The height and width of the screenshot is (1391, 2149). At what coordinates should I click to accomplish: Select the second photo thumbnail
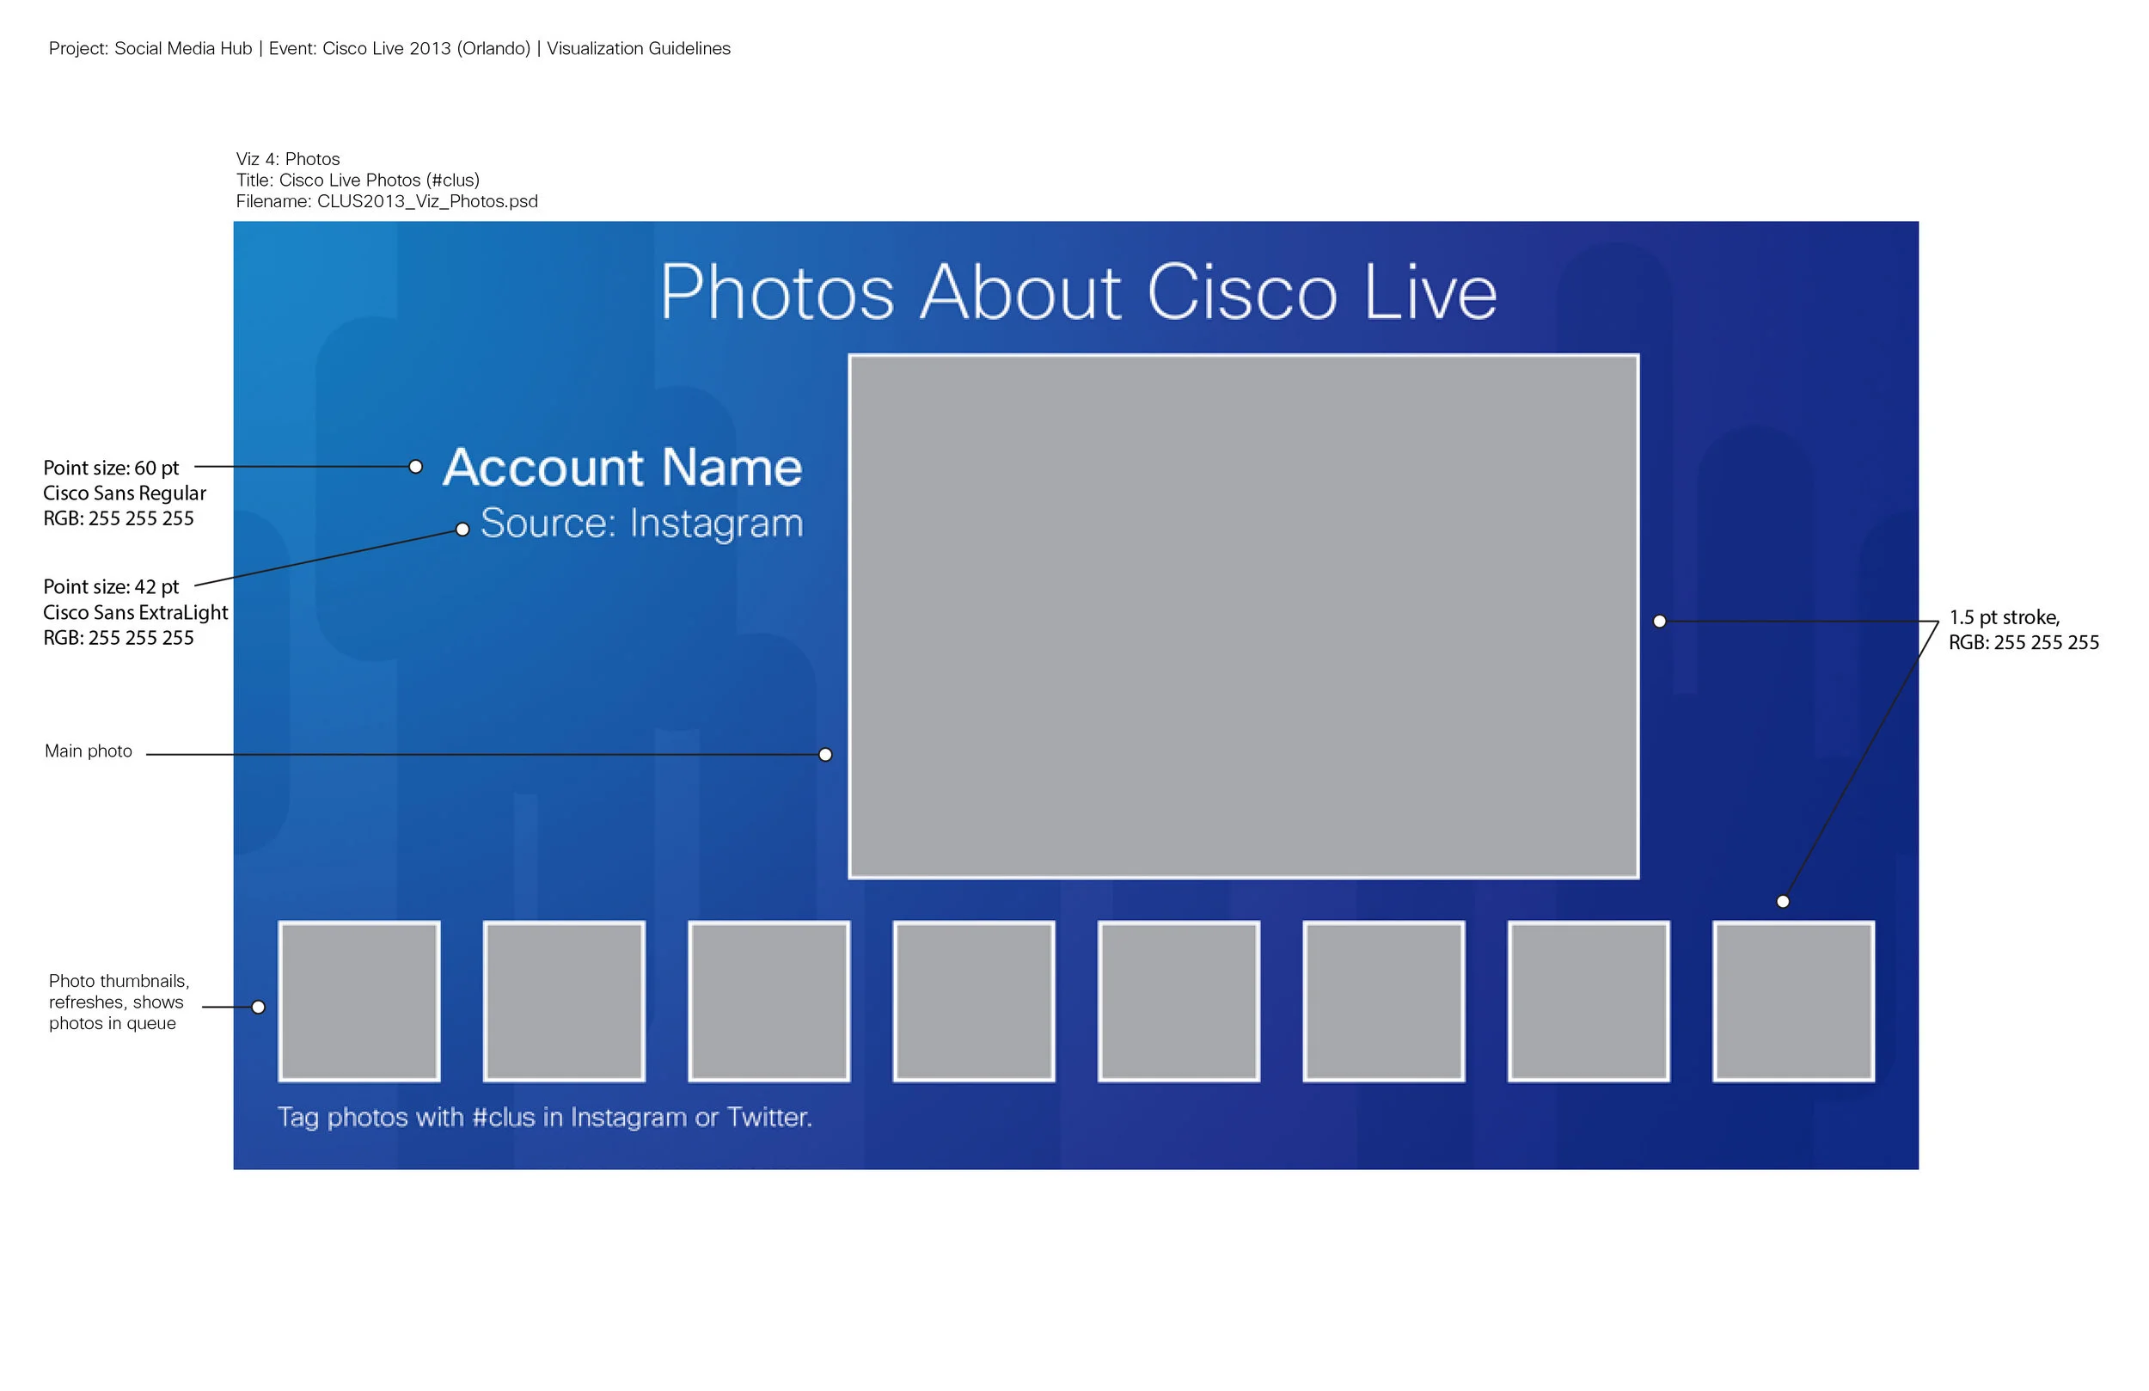pos(565,1002)
